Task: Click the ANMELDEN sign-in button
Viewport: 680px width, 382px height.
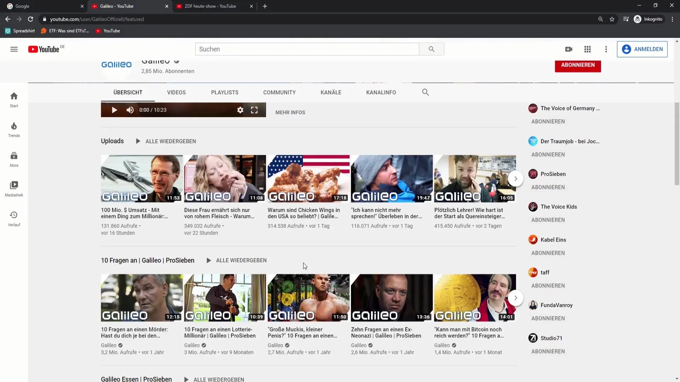Action: coord(642,49)
